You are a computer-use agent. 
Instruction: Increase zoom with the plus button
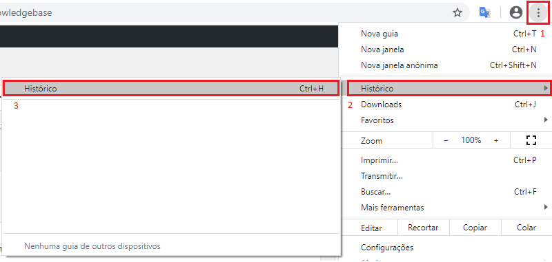point(496,140)
